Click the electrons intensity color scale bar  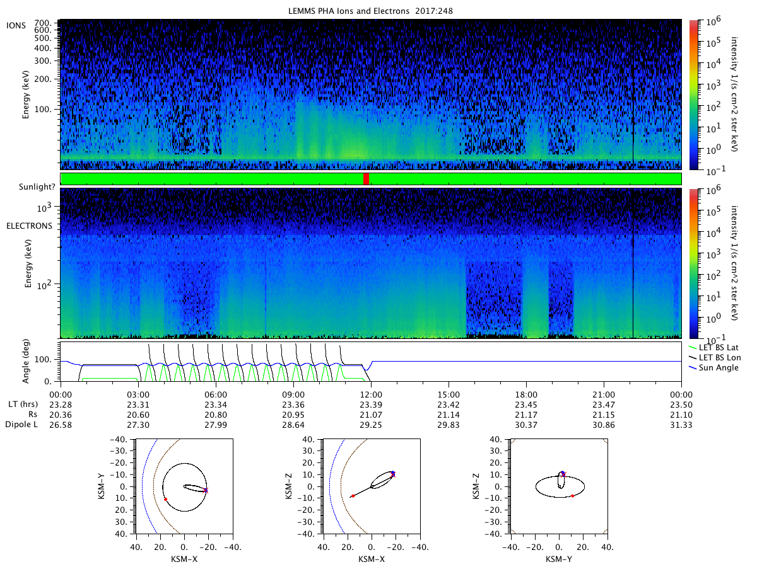point(693,263)
